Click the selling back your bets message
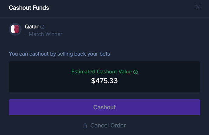This screenshot has width=209, height=135. click(60, 54)
